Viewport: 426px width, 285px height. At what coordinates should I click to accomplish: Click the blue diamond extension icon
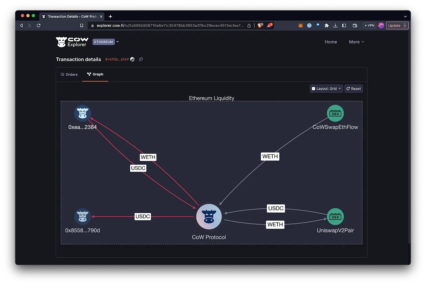click(318, 25)
